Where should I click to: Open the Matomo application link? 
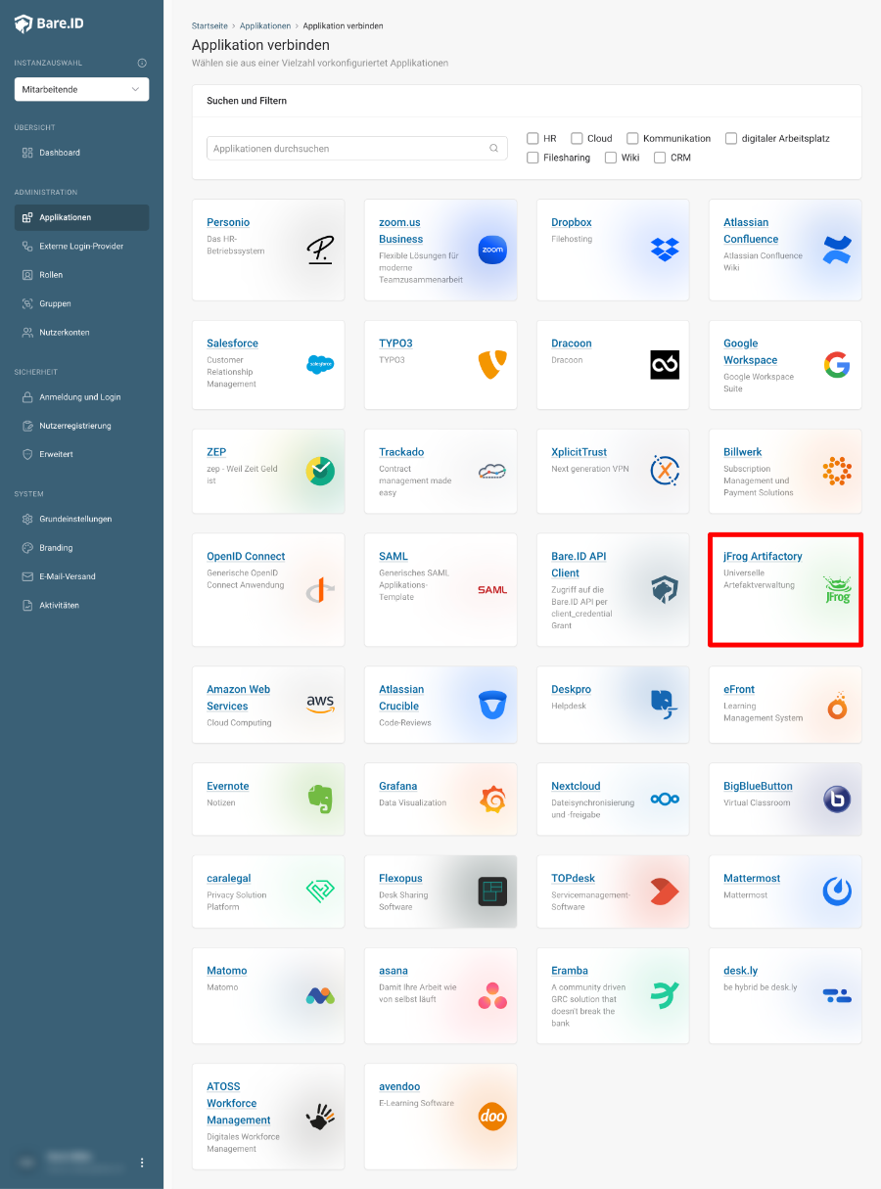click(226, 971)
